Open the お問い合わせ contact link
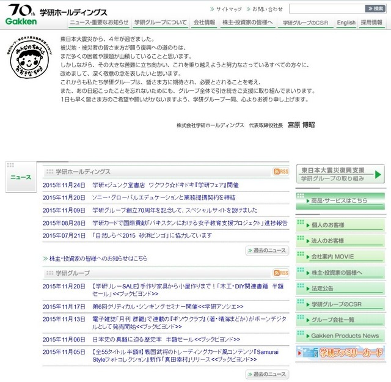Screen dimensions: 391x382 click(265, 9)
